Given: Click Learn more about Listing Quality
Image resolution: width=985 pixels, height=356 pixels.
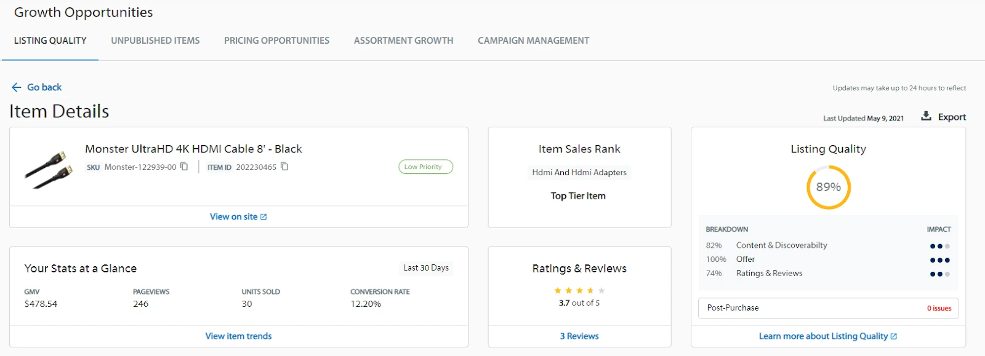Looking at the screenshot, I should point(822,336).
